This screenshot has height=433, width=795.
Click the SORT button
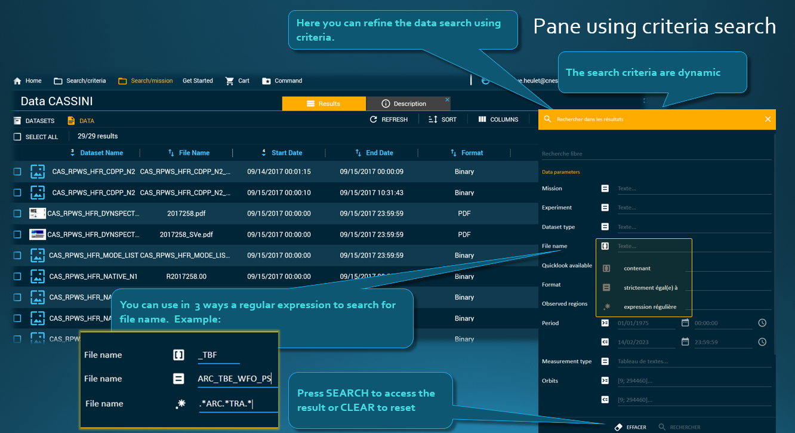[442, 119]
